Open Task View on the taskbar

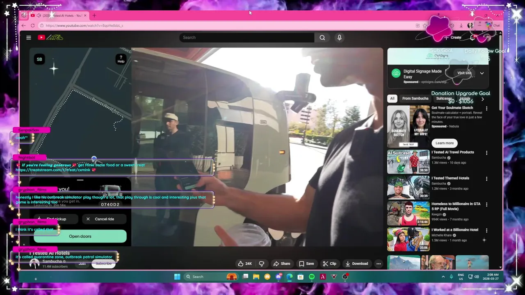click(x=245, y=277)
